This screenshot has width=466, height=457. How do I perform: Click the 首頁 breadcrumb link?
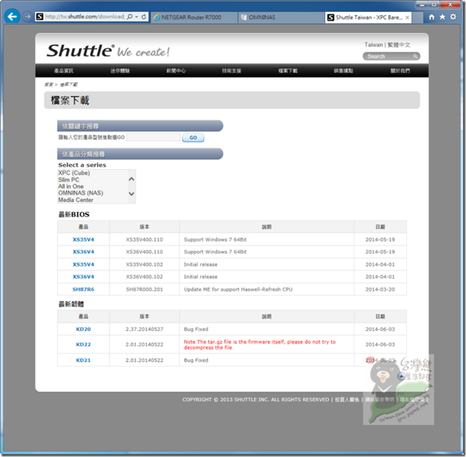[48, 85]
